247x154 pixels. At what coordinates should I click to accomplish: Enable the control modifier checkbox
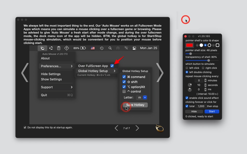pos(124,92)
